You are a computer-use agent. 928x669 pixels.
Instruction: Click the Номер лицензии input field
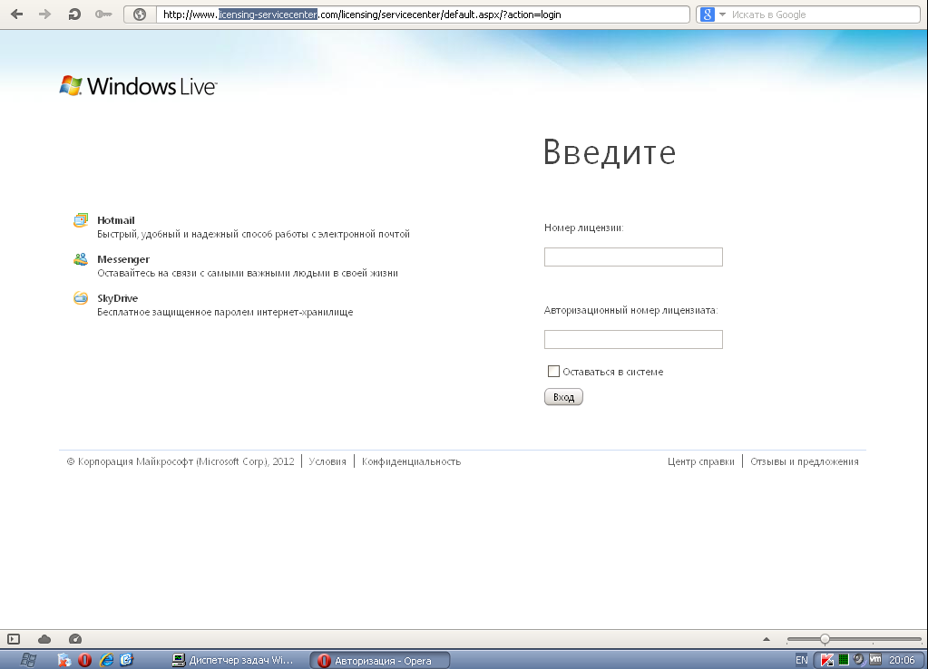[x=633, y=257]
